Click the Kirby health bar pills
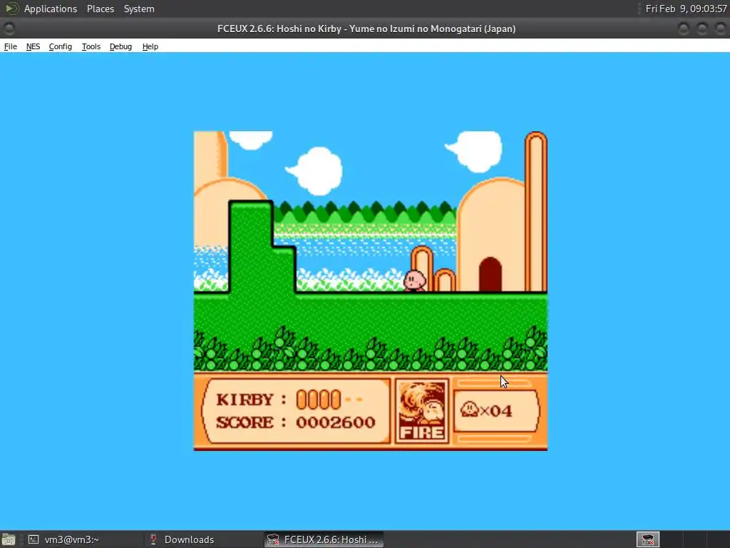This screenshot has height=548, width=730. coord(319,400)
